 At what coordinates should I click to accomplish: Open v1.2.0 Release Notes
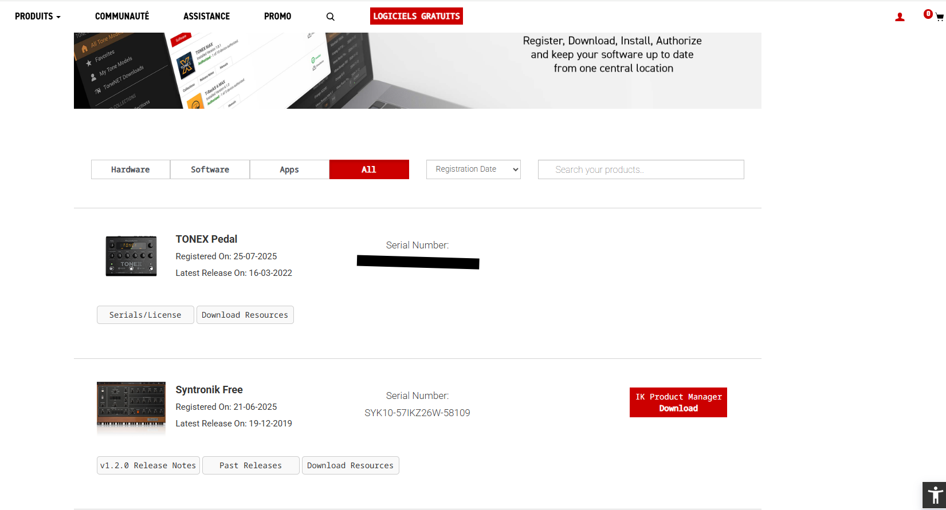coord(148,465)
